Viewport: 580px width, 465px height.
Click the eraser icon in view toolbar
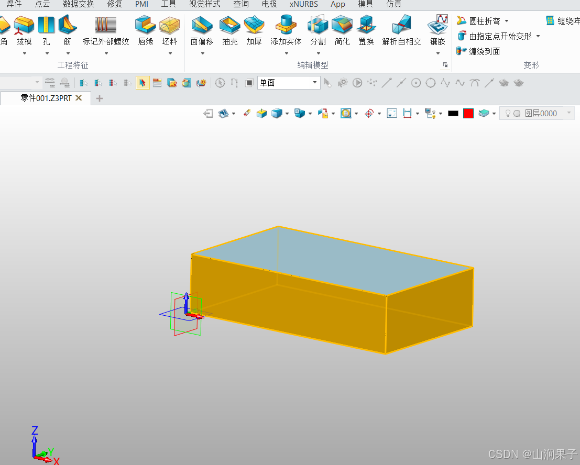click(x=247, y=113)
